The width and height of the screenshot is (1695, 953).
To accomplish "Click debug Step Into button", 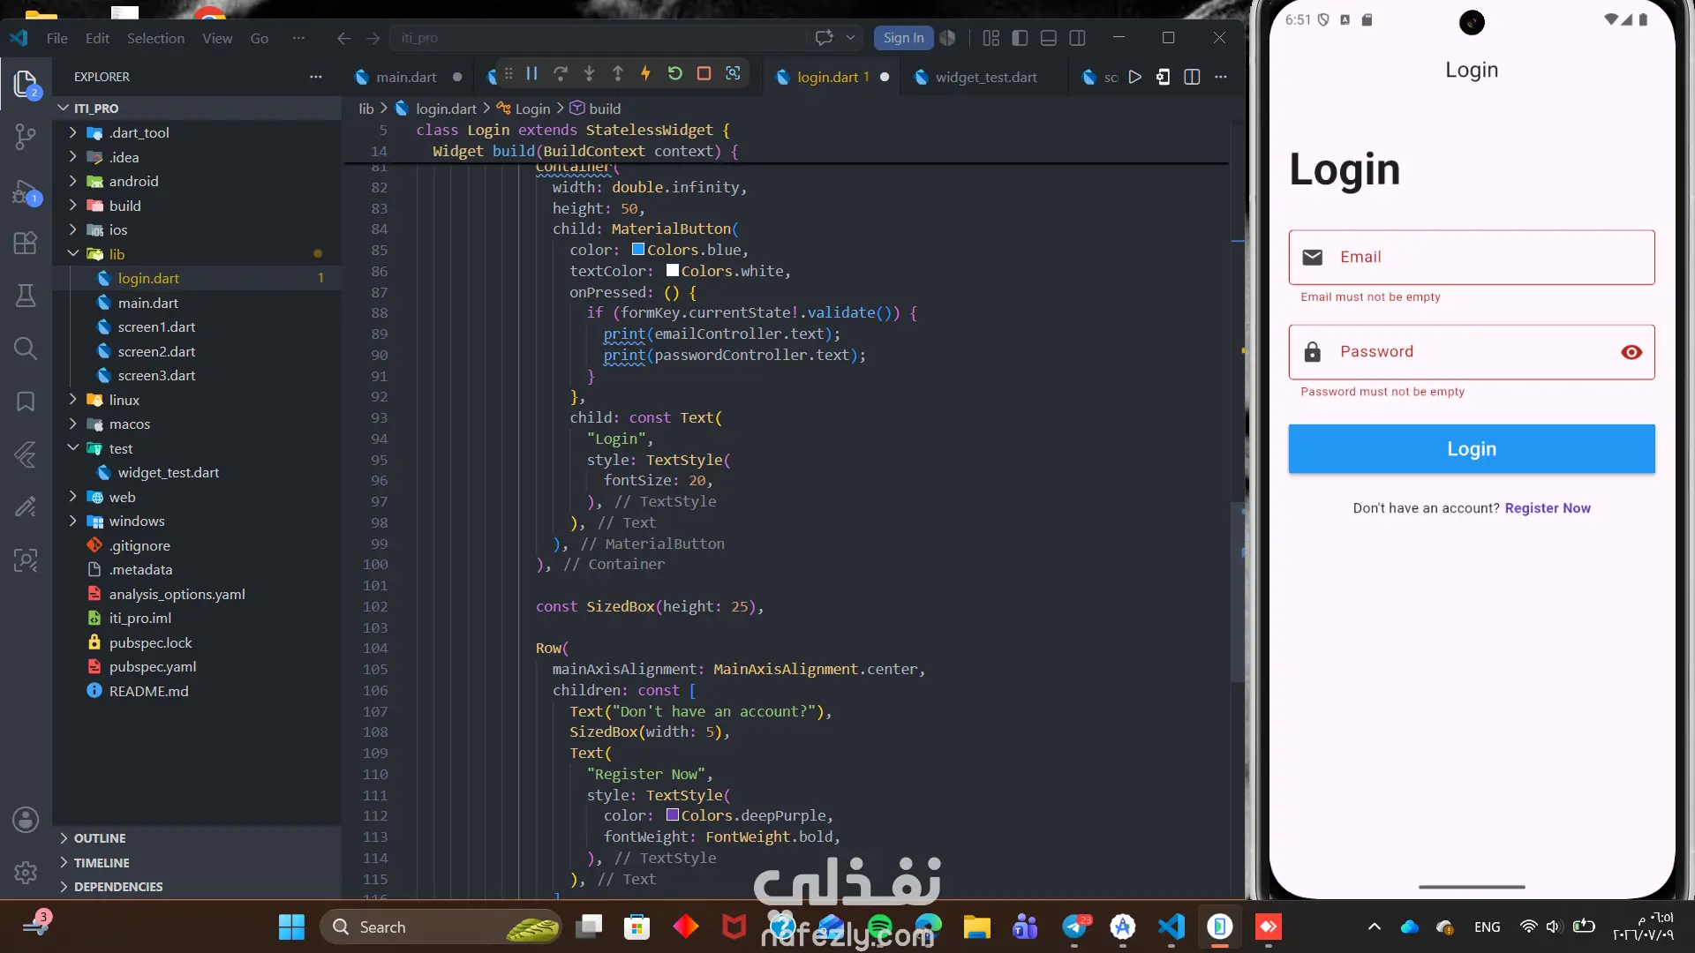I will [589, 74].
